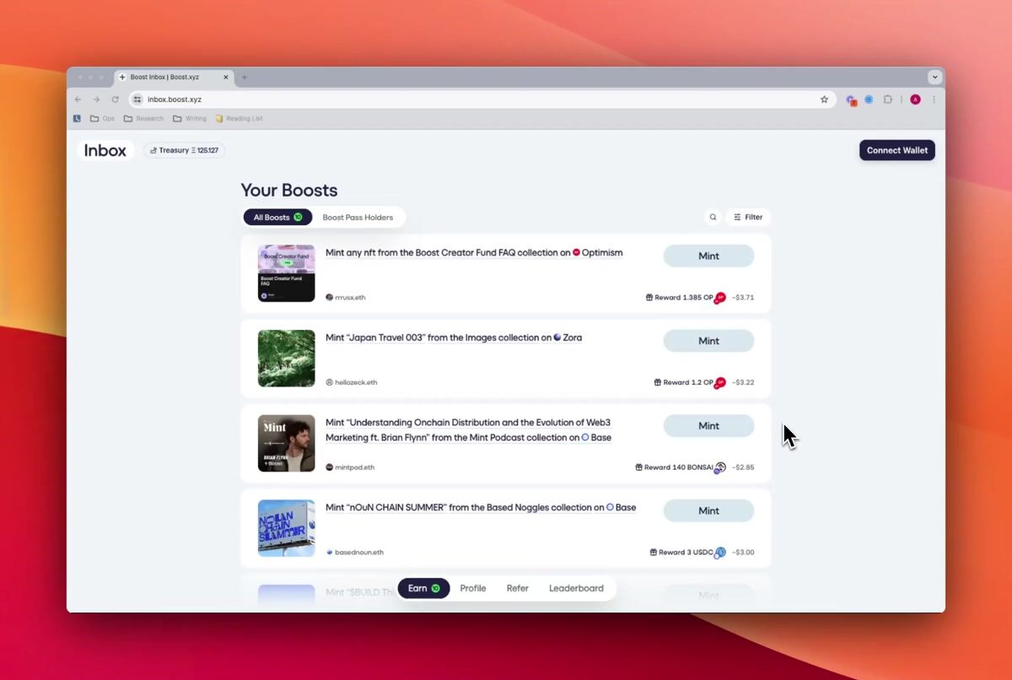Open the Filter options
Screen dimensions: 1012x680
point(748,217)
